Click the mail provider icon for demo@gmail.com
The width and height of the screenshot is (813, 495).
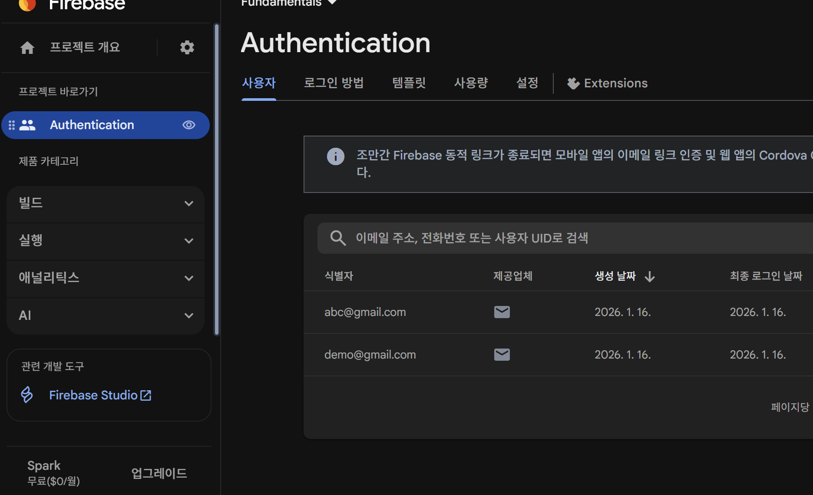tap(502, 355)
